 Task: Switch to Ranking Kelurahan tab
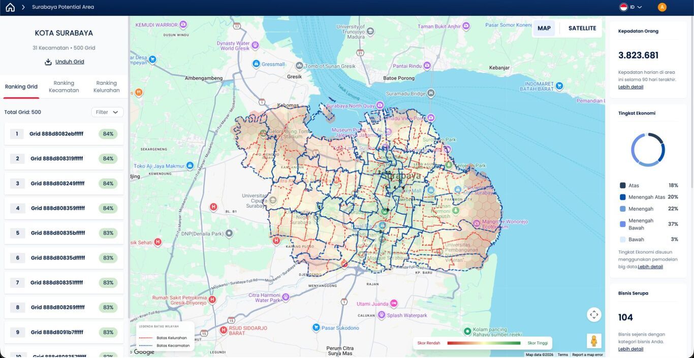(x=107, y=86)
